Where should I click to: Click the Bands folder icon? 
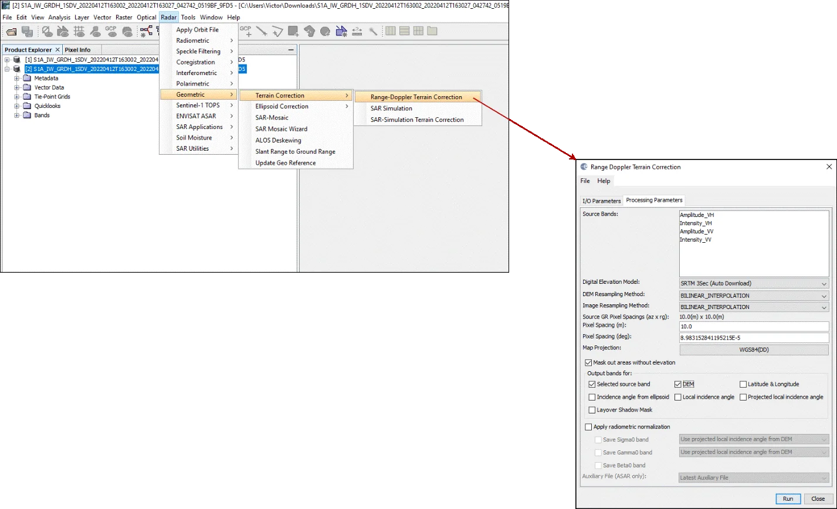click(x=26, y=116)
